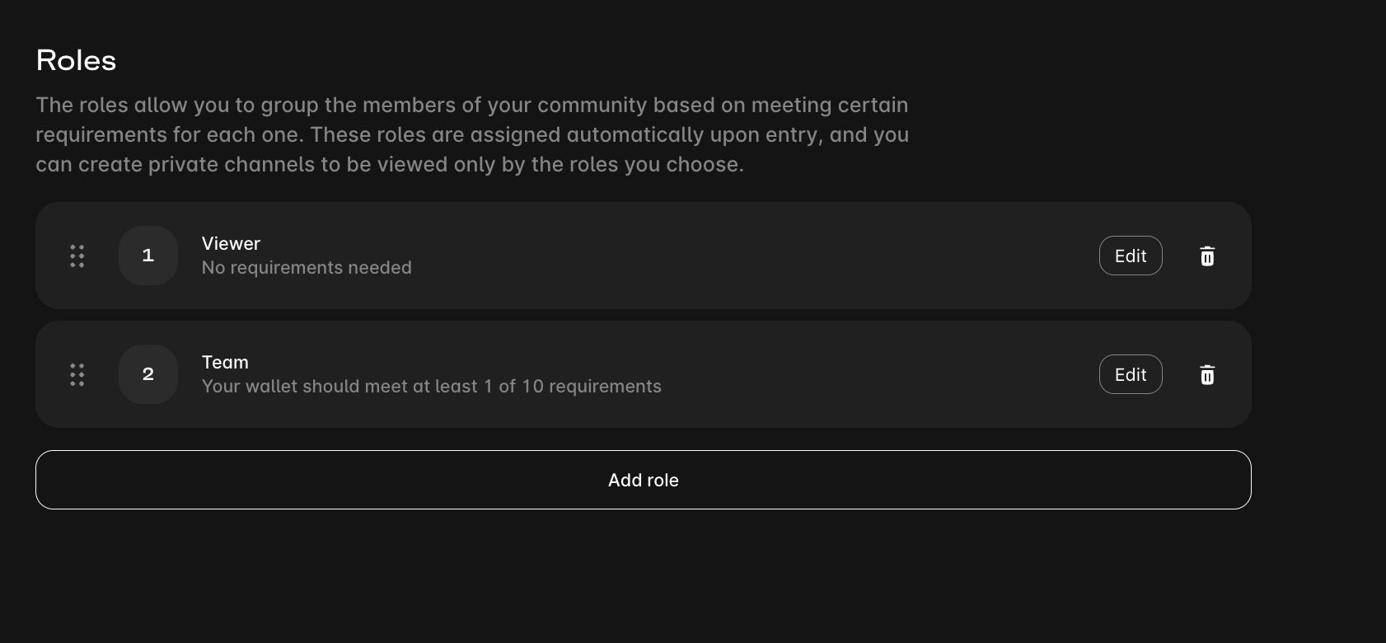Click the number 2 badge for Team
The image size is (1386, 643).
148,374
